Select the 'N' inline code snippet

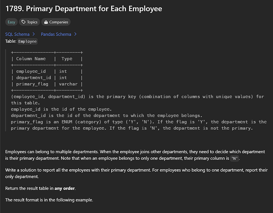[x=234, y=158]
